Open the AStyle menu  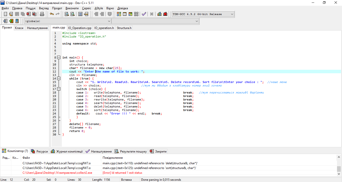(x=99, y=8)
